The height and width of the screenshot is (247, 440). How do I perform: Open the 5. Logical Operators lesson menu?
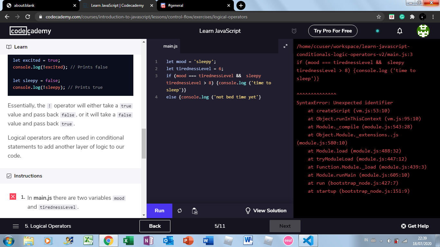point(48,226)
